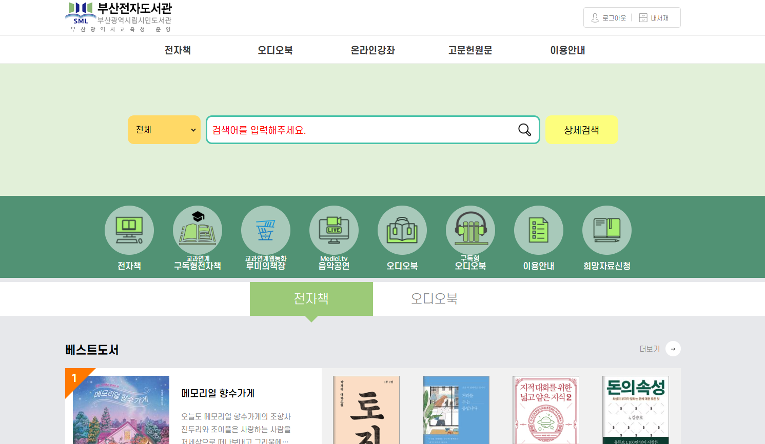The image size is (765, 444).
Task: Open the 구독형 오디오북 headphones icon
Action: point(470,230)
